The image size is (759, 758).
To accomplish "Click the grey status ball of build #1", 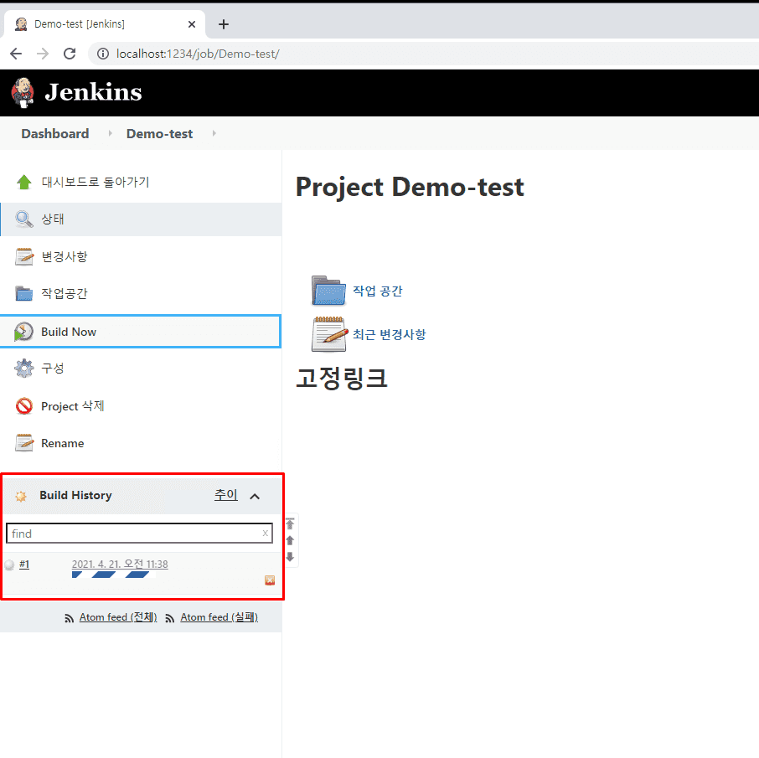I will (9, 565).
